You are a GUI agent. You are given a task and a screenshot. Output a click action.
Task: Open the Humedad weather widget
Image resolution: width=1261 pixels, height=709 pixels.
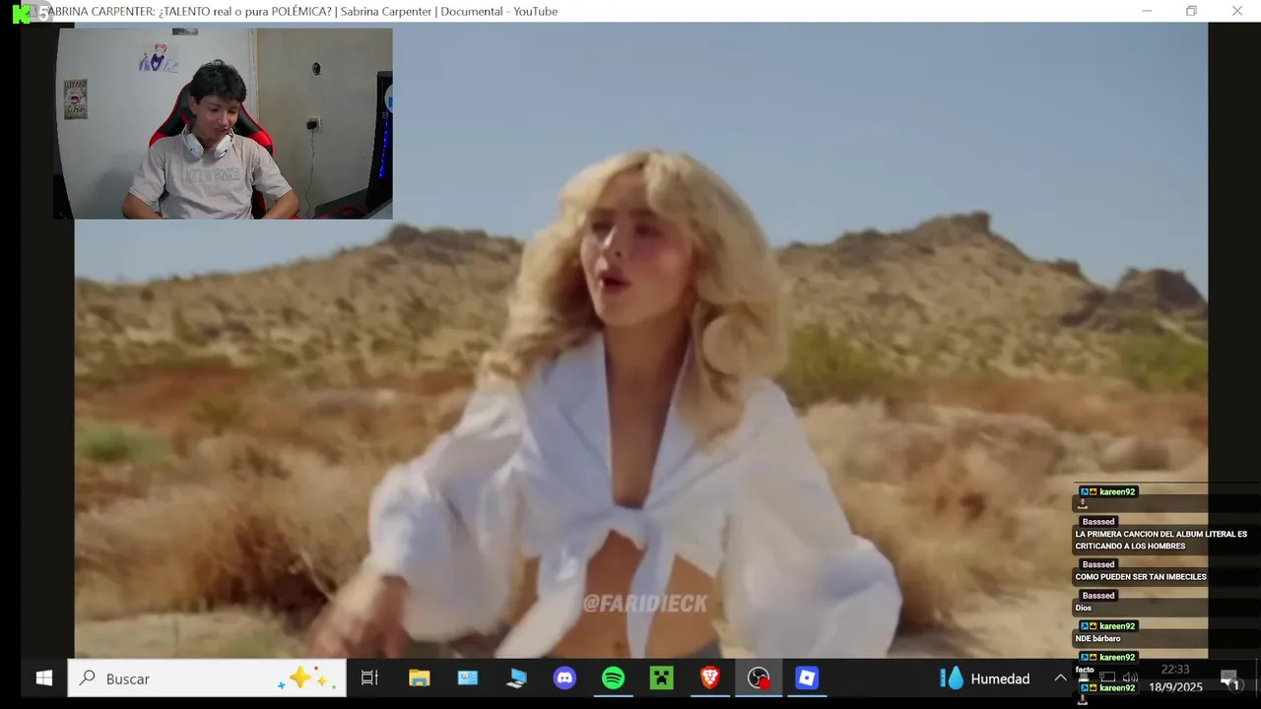point(985,678)
